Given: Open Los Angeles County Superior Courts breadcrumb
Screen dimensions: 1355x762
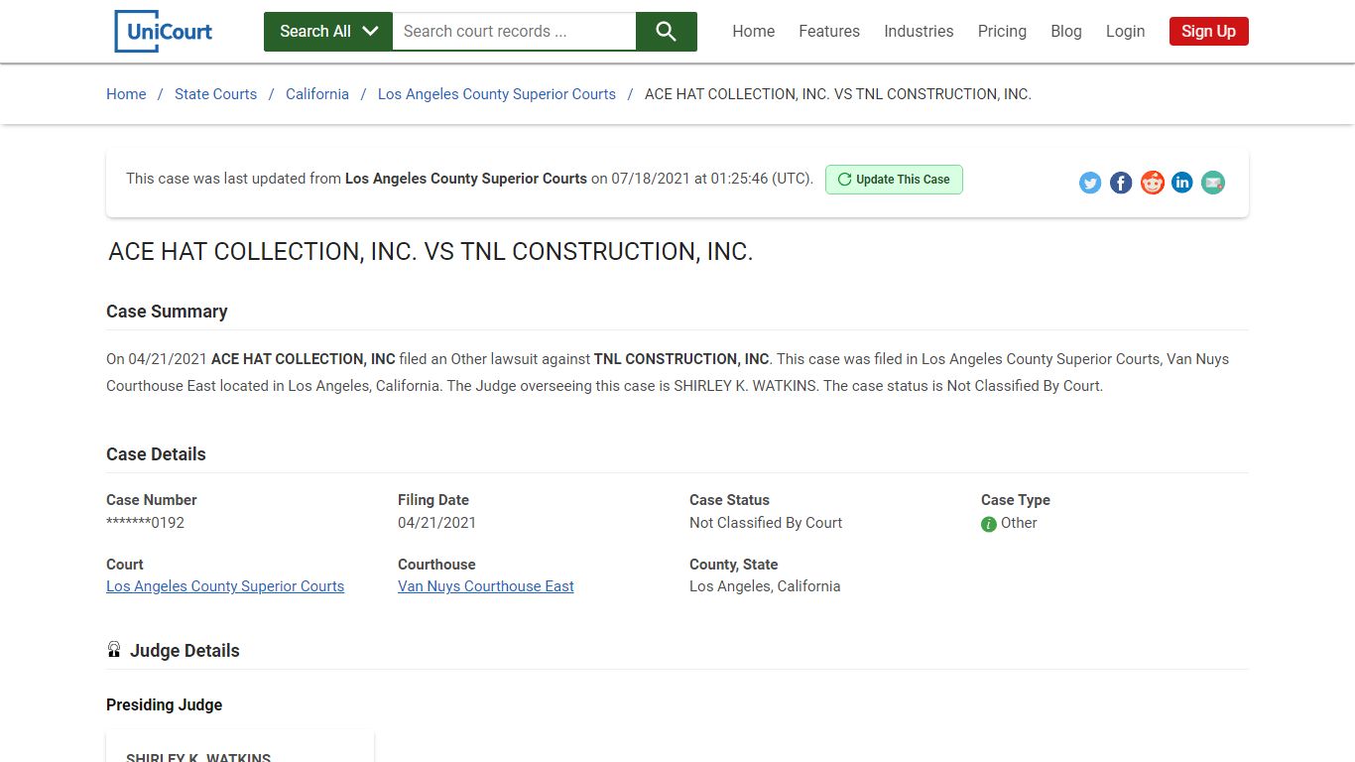Looking at the screenshot, I should click(497, 94).
